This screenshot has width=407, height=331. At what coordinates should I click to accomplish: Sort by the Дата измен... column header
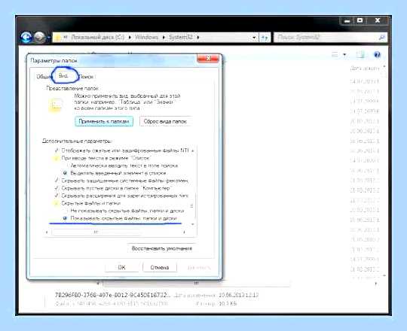pos(365,68)
